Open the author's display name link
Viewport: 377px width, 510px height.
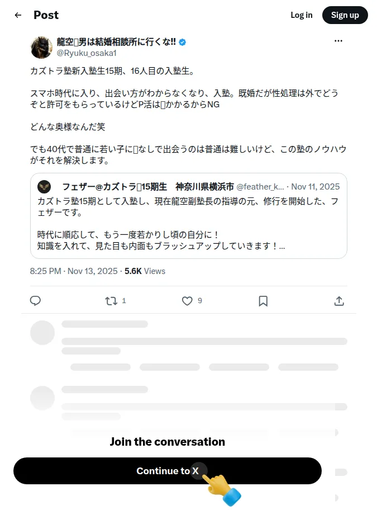click(x=116, y=42)
